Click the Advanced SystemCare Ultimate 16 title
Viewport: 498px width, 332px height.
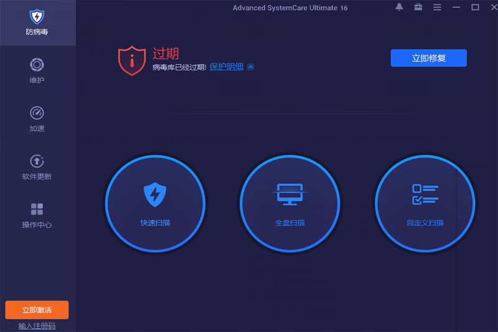click(290, 7)
